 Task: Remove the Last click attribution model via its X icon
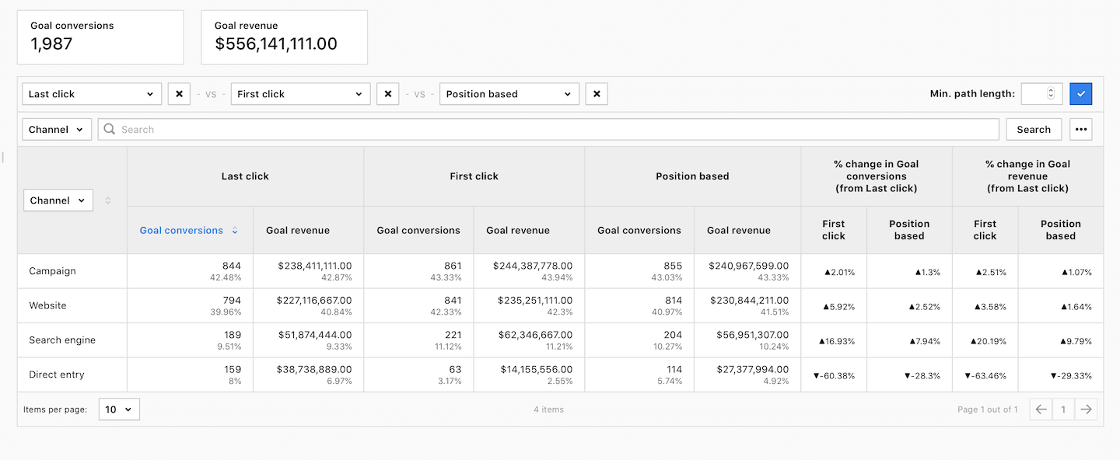pyautogui.click(x=179, y=93)
